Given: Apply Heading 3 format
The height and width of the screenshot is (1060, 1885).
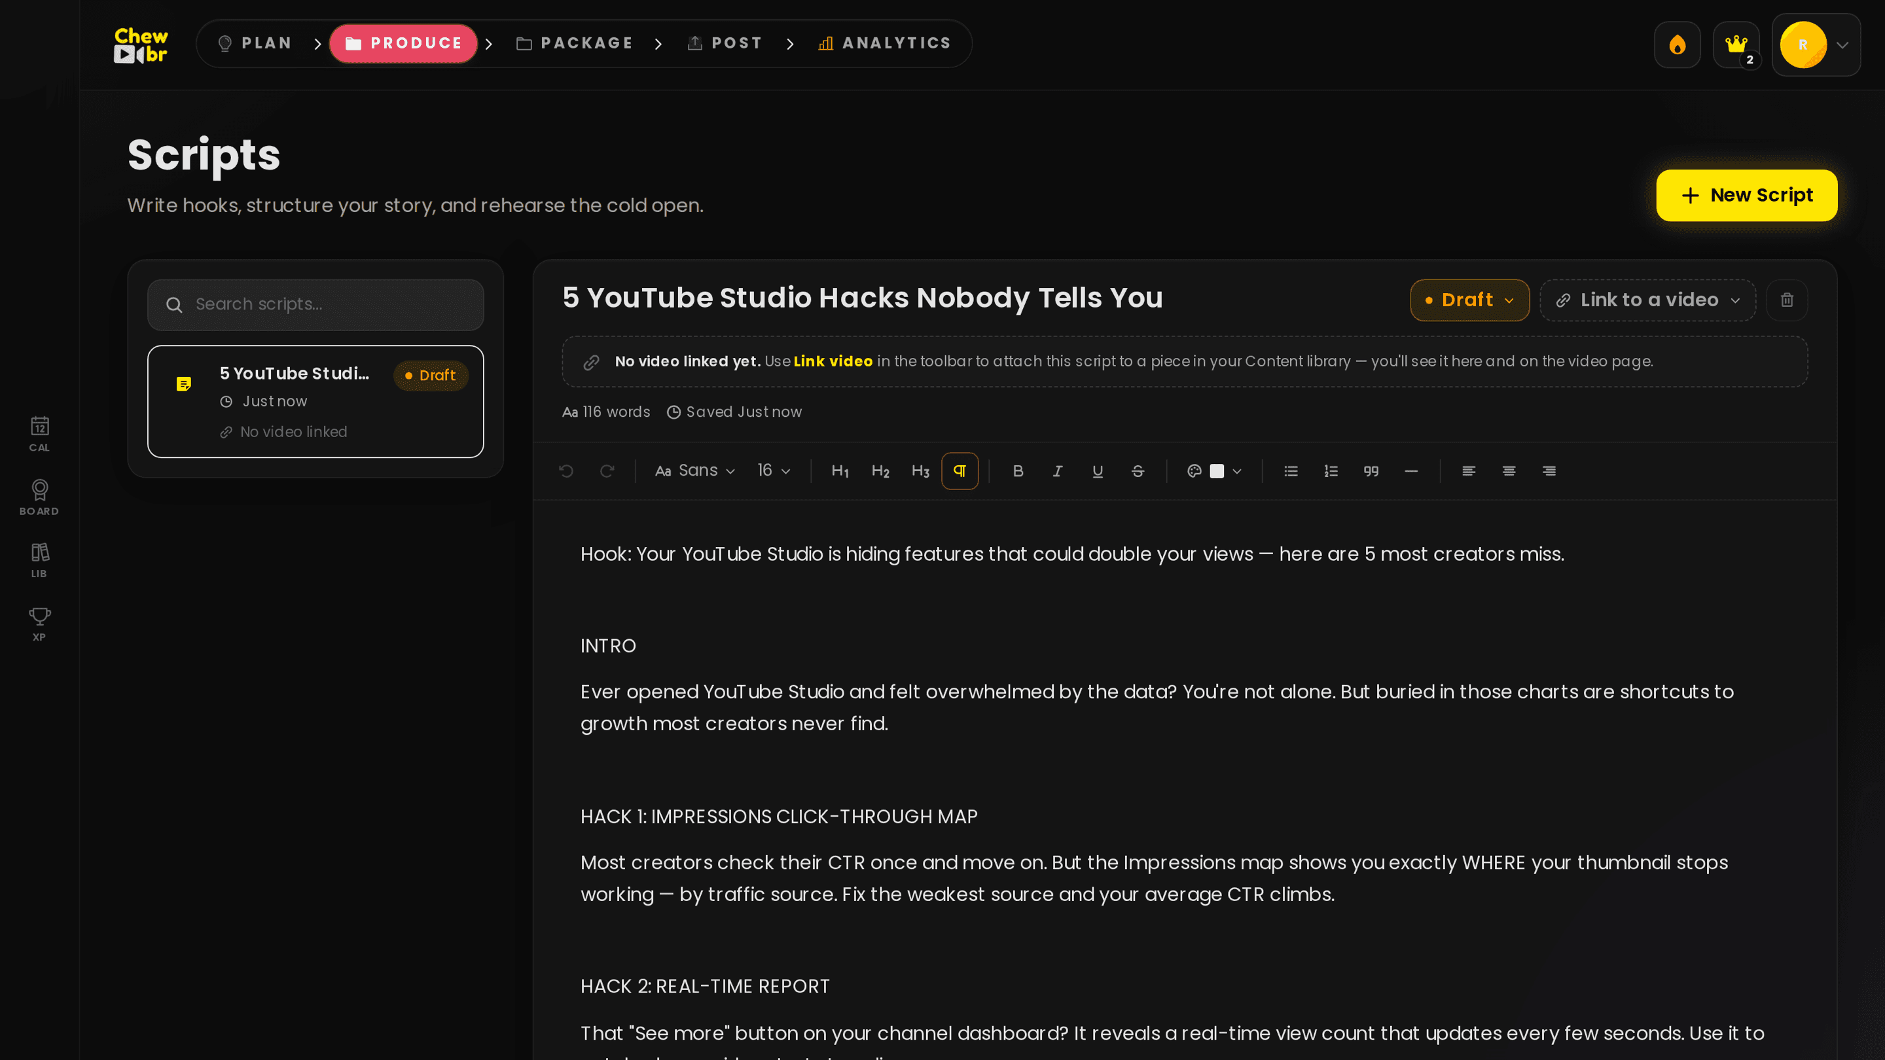Looking at the screenshot, I should click(x=920, y=471).
